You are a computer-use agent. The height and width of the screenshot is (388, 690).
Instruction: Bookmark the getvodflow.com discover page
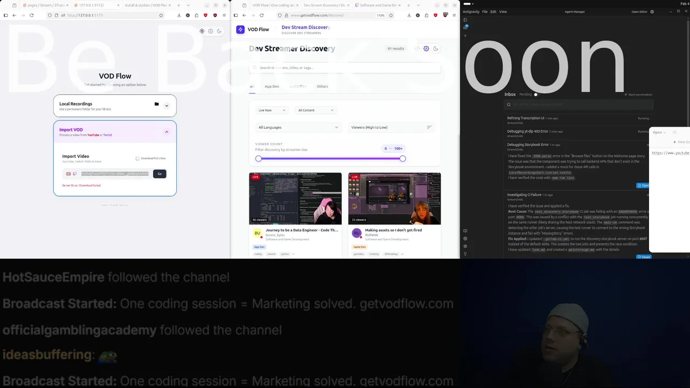tap(391, 15)
